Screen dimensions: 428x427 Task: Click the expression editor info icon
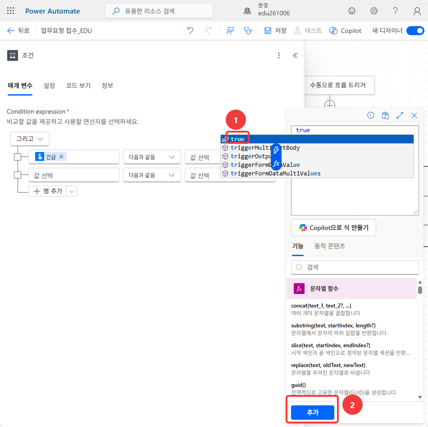371,115
